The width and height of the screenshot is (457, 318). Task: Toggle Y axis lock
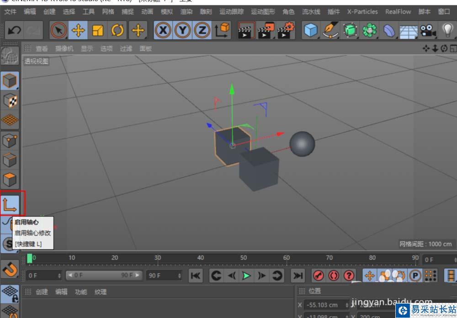pyautogui.click(x=182, y=31)
